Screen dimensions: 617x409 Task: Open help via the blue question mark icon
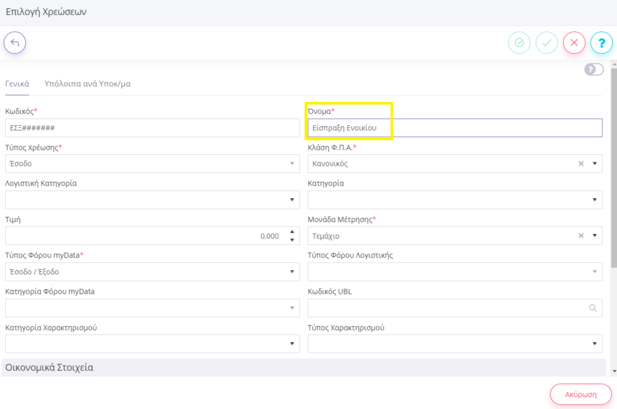tap(601, 43)
